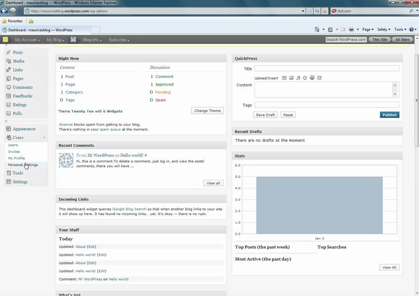Open the Links section in the sidebar
Screen dimensions: 419x296
[18, 70]
